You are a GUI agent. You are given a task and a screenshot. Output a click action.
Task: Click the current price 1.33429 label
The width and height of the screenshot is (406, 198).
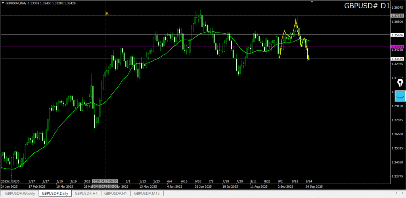pos(397,59)
